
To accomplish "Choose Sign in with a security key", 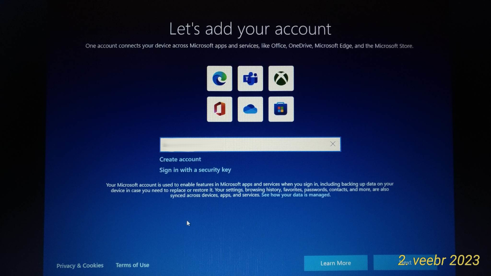I will tap(195, 170).
